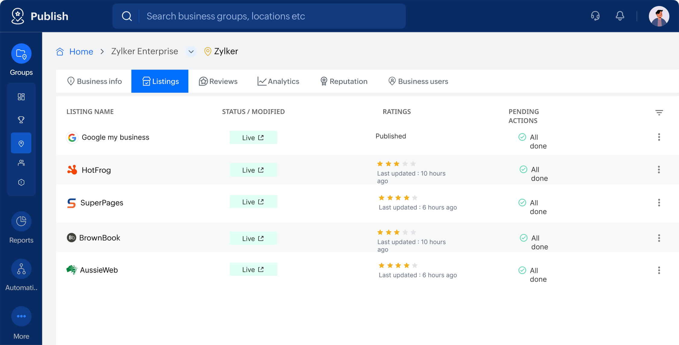Click HotFrog star rating
Screen dimensions: 679x345
tap(396, 164)
